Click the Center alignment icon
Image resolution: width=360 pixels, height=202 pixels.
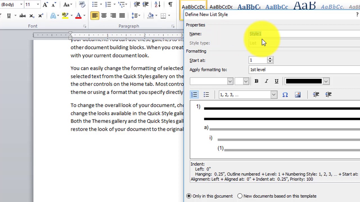104,16
